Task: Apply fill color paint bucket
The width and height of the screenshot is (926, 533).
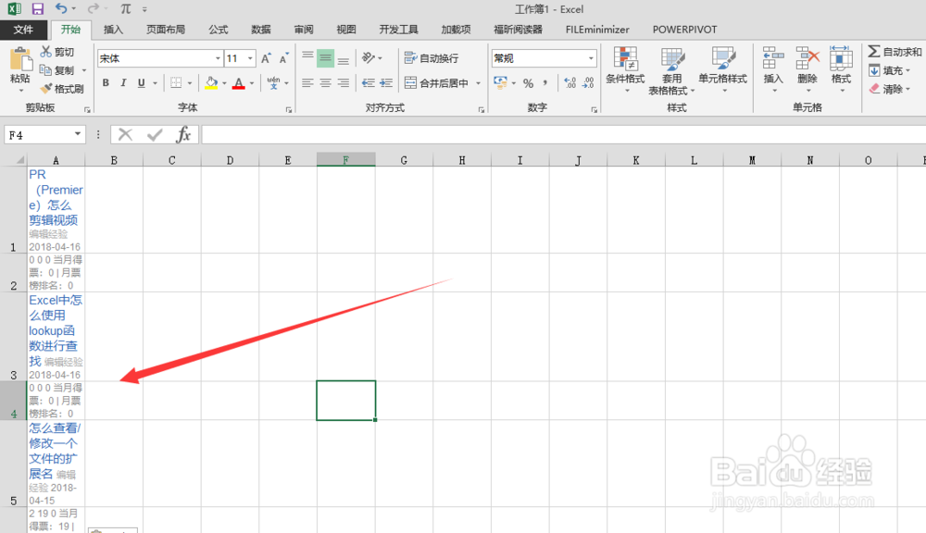Action: tap(211, 82)
